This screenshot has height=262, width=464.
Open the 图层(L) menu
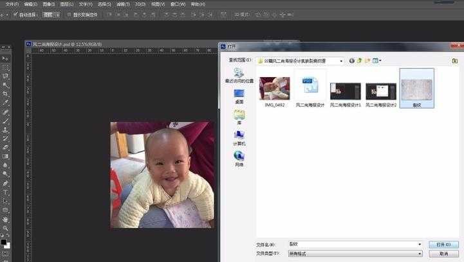pos(66,4)
